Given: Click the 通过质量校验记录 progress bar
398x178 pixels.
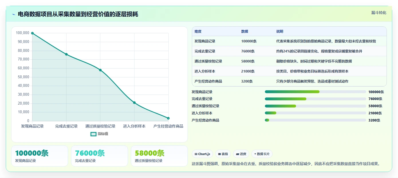Looking at the screenshot, I should tap(316, 106).
